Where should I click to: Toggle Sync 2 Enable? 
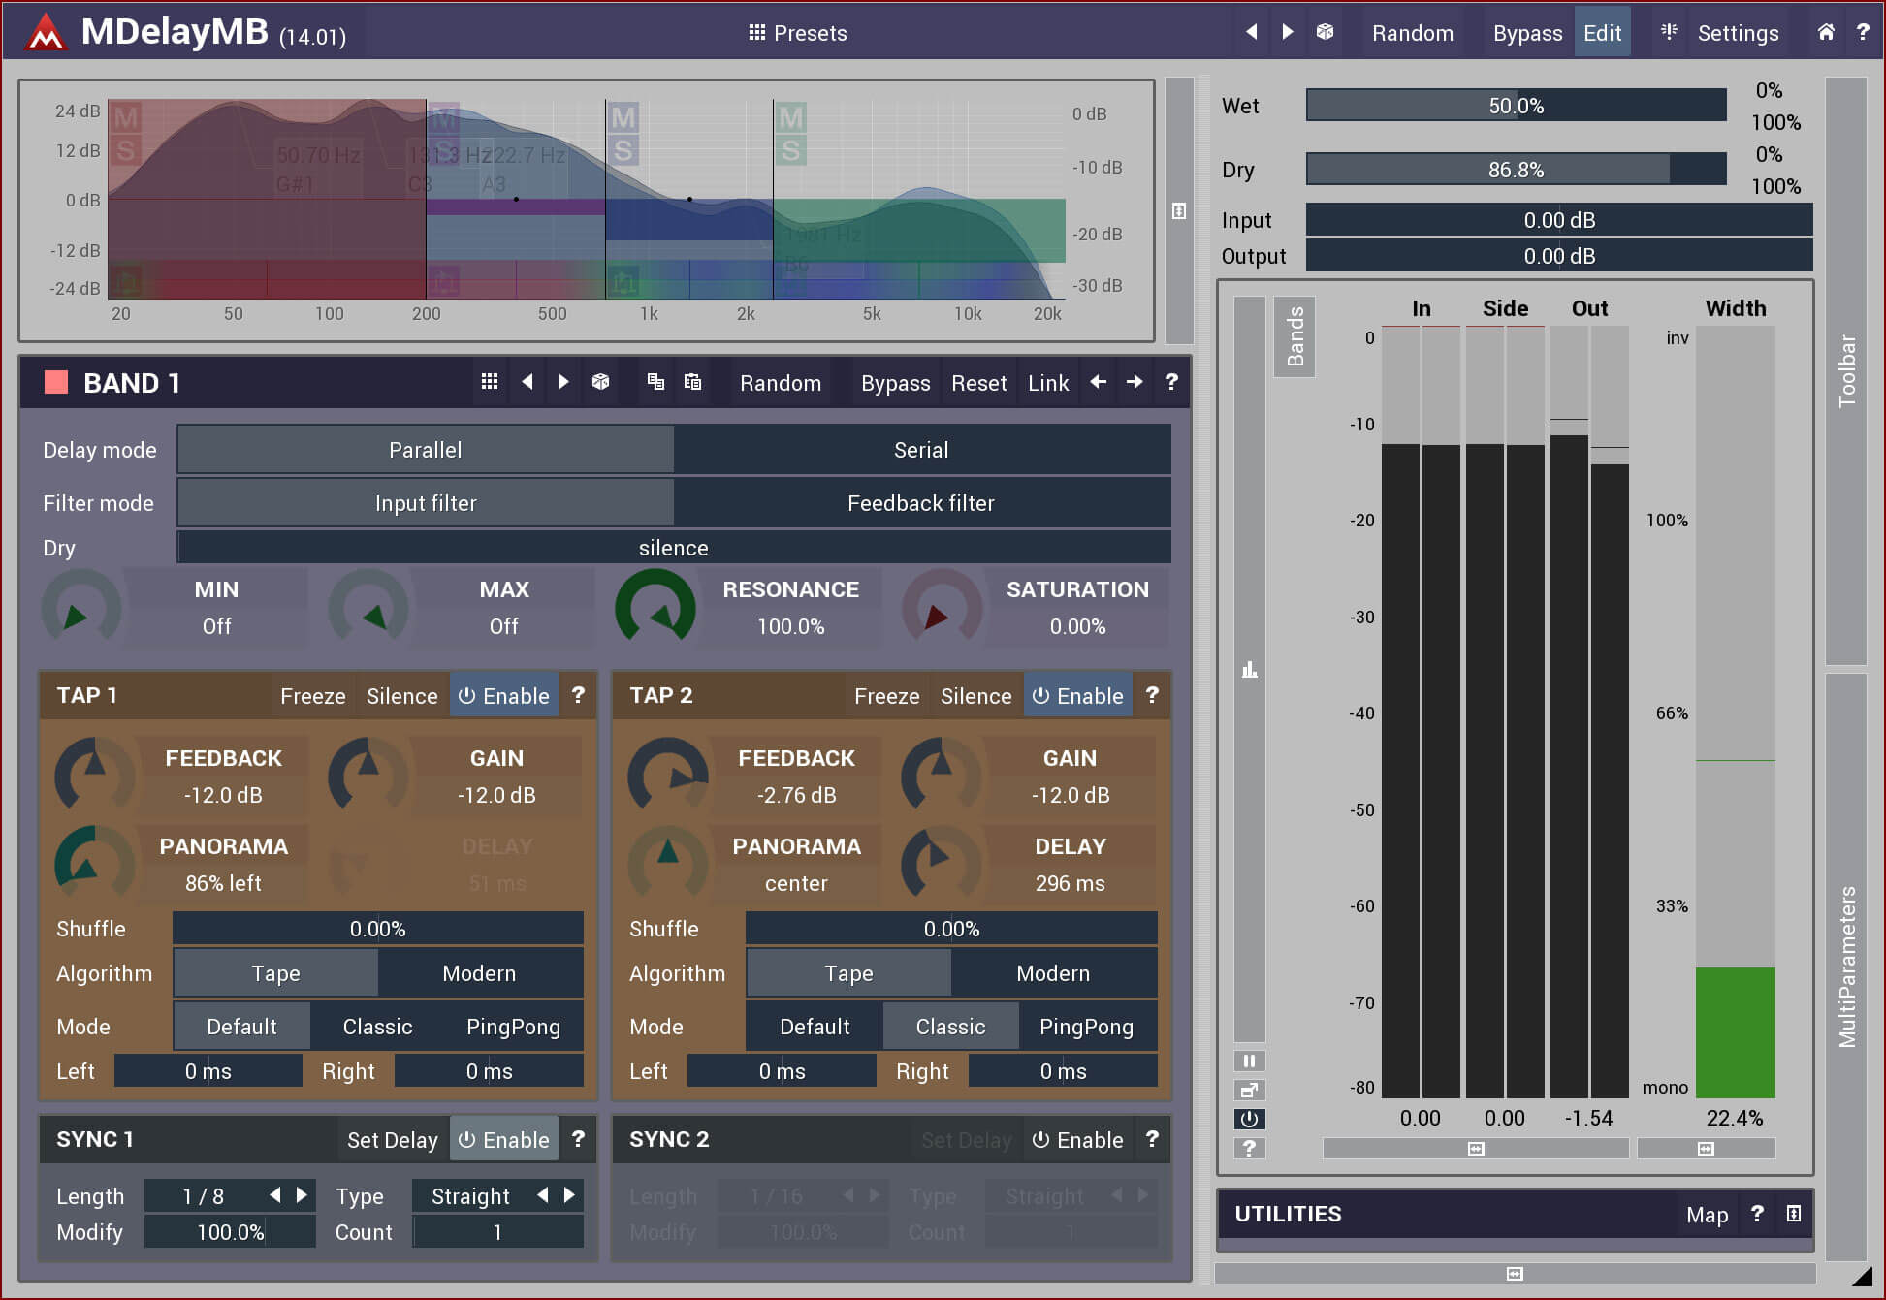click(1077, 1140)
